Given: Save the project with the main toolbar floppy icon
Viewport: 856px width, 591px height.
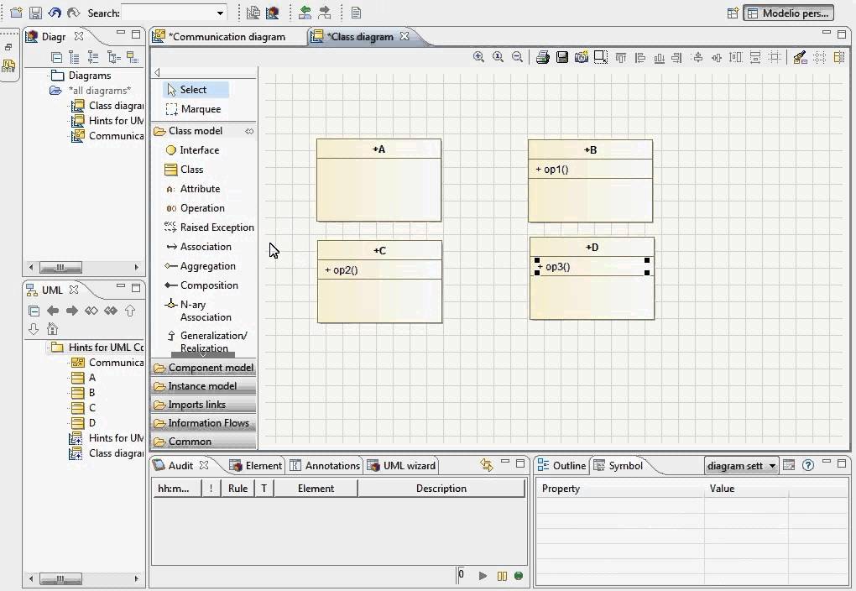Looking at the screenshot, I should click(35, 13).
